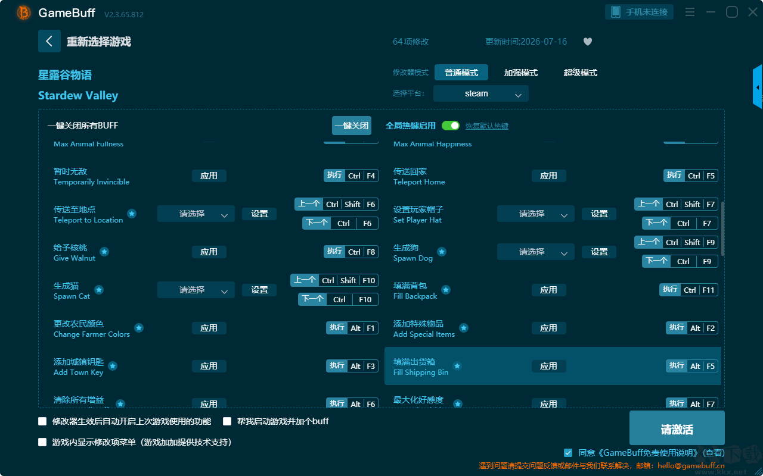Click 上一个 Ctrl Shift F6 hotkey
The height and width of the screenshot is (476, 763).
[336, 204]
